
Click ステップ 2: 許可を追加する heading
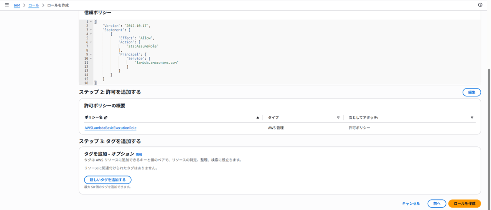pyautogui.click(x=110, y=92)
